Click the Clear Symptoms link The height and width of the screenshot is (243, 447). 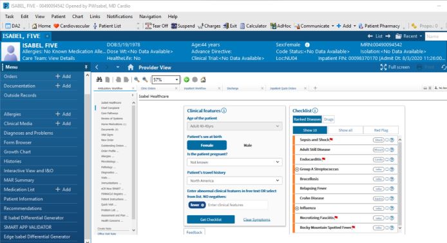pos(256,220)
